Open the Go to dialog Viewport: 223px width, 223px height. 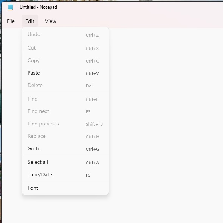pyautogui.click(x=65, y=149)
